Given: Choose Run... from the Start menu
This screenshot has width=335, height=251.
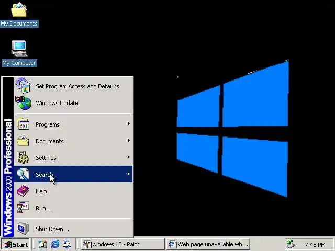Looking at the screenshot, I should (x=73, y=208).
